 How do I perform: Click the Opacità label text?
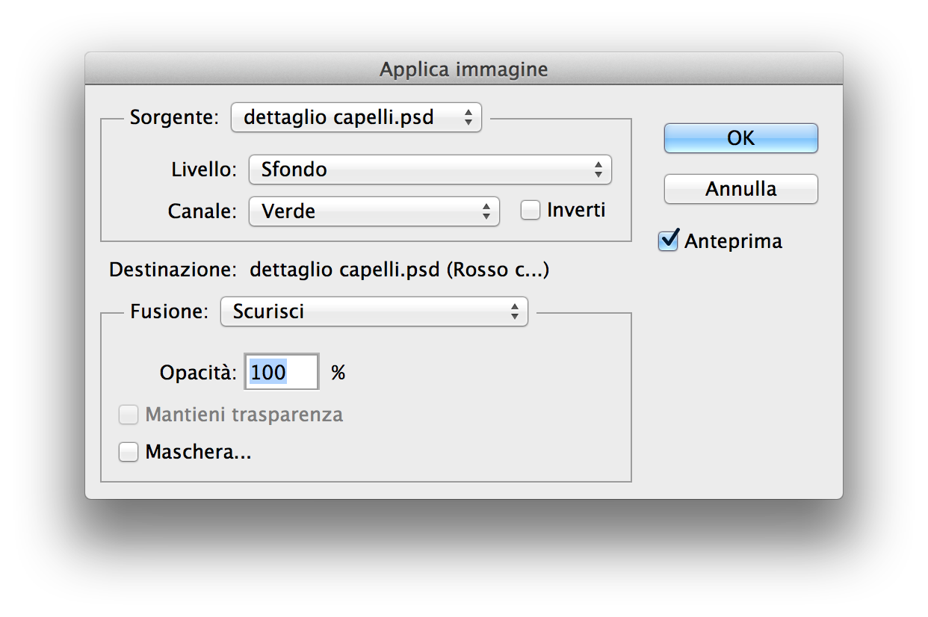(x=198, y=372)
